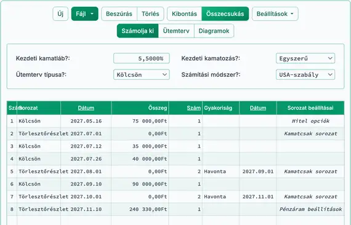Click the date 2027.07.01
This screenshot has width=351, height=225.
point(86,133)
